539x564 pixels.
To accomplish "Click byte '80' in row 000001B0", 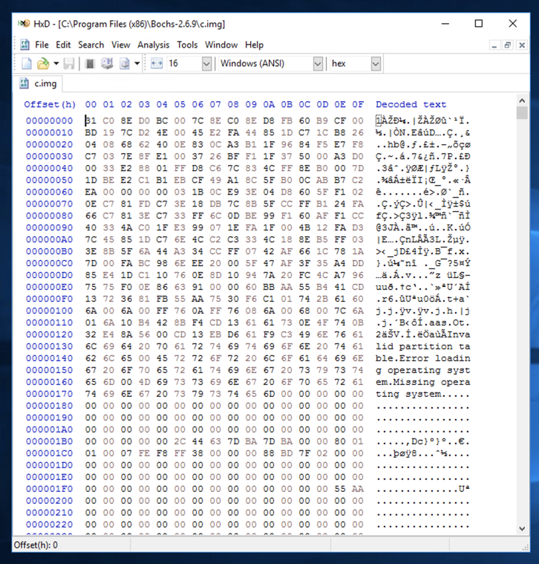I will pyautogui.click(x=340, y=441).
